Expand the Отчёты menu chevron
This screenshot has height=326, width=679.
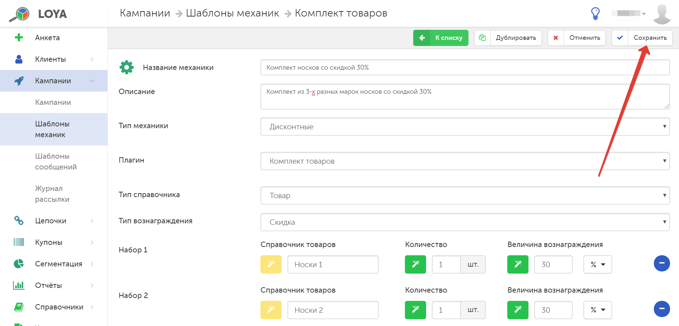pyautogui.click(x=92, y=285)
